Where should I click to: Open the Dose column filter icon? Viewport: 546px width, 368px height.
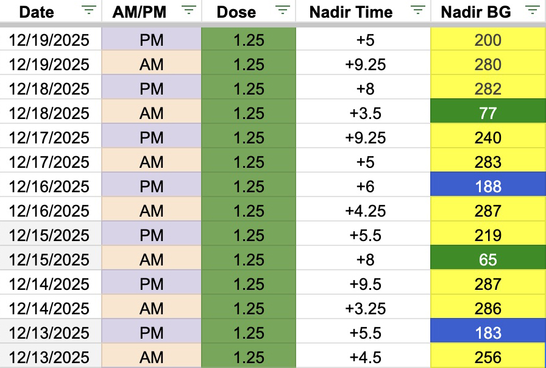click(x=282, y=10)
